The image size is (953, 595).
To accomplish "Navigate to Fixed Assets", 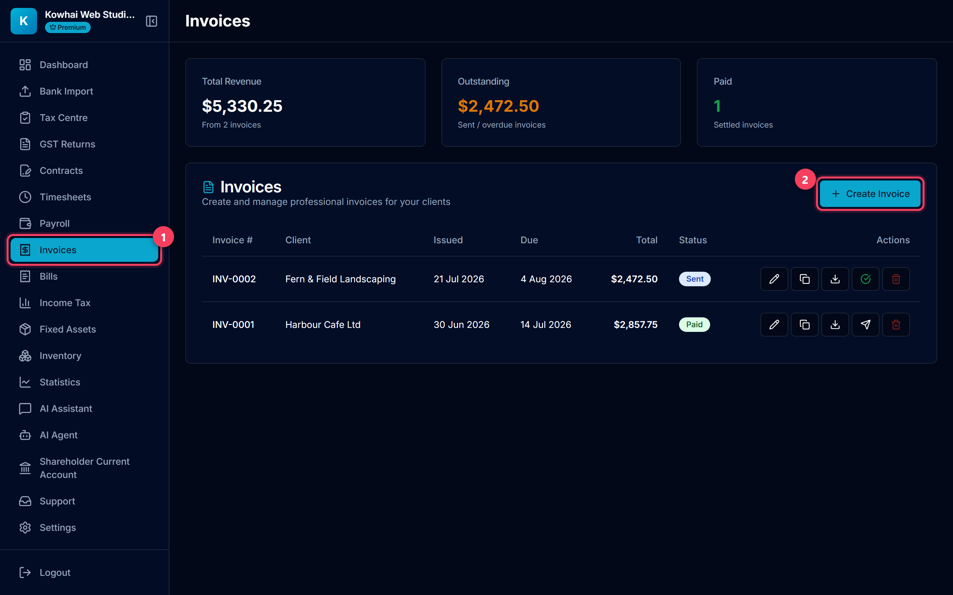I will point(84,329).
